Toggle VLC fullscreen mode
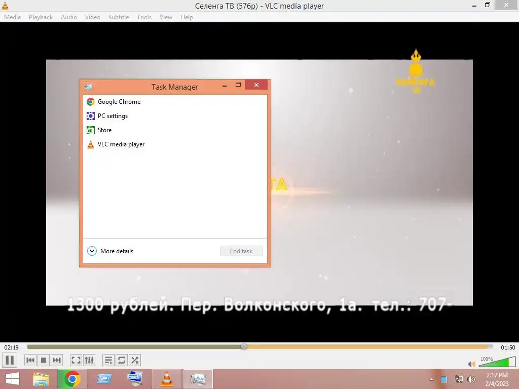This screenshot has width=519, height=389. pyautogui.click(x=76, y=360)
